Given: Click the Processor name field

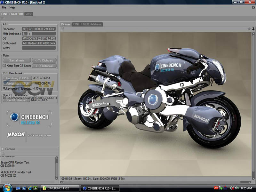Looking at the screenshot, I should pos(39,29).
